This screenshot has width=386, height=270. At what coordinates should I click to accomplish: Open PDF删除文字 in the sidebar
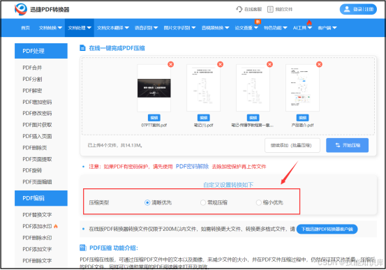click(37, 261)
